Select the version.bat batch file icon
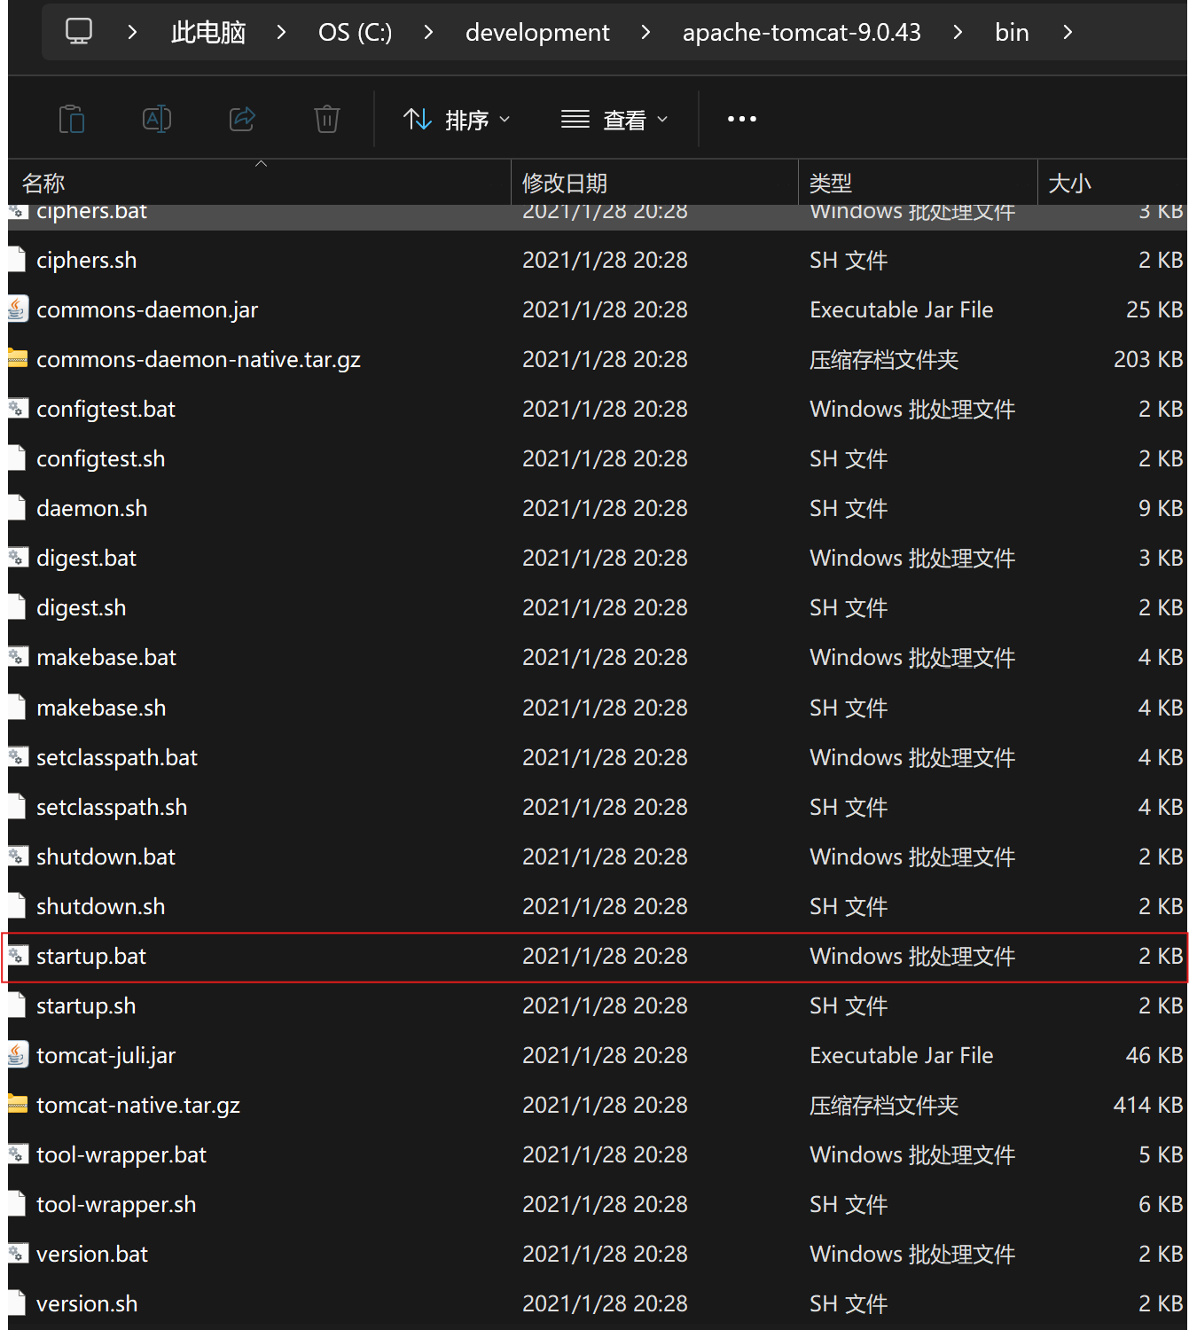Viewport: 1189px width, 1330px height. tap(18, 1253)
